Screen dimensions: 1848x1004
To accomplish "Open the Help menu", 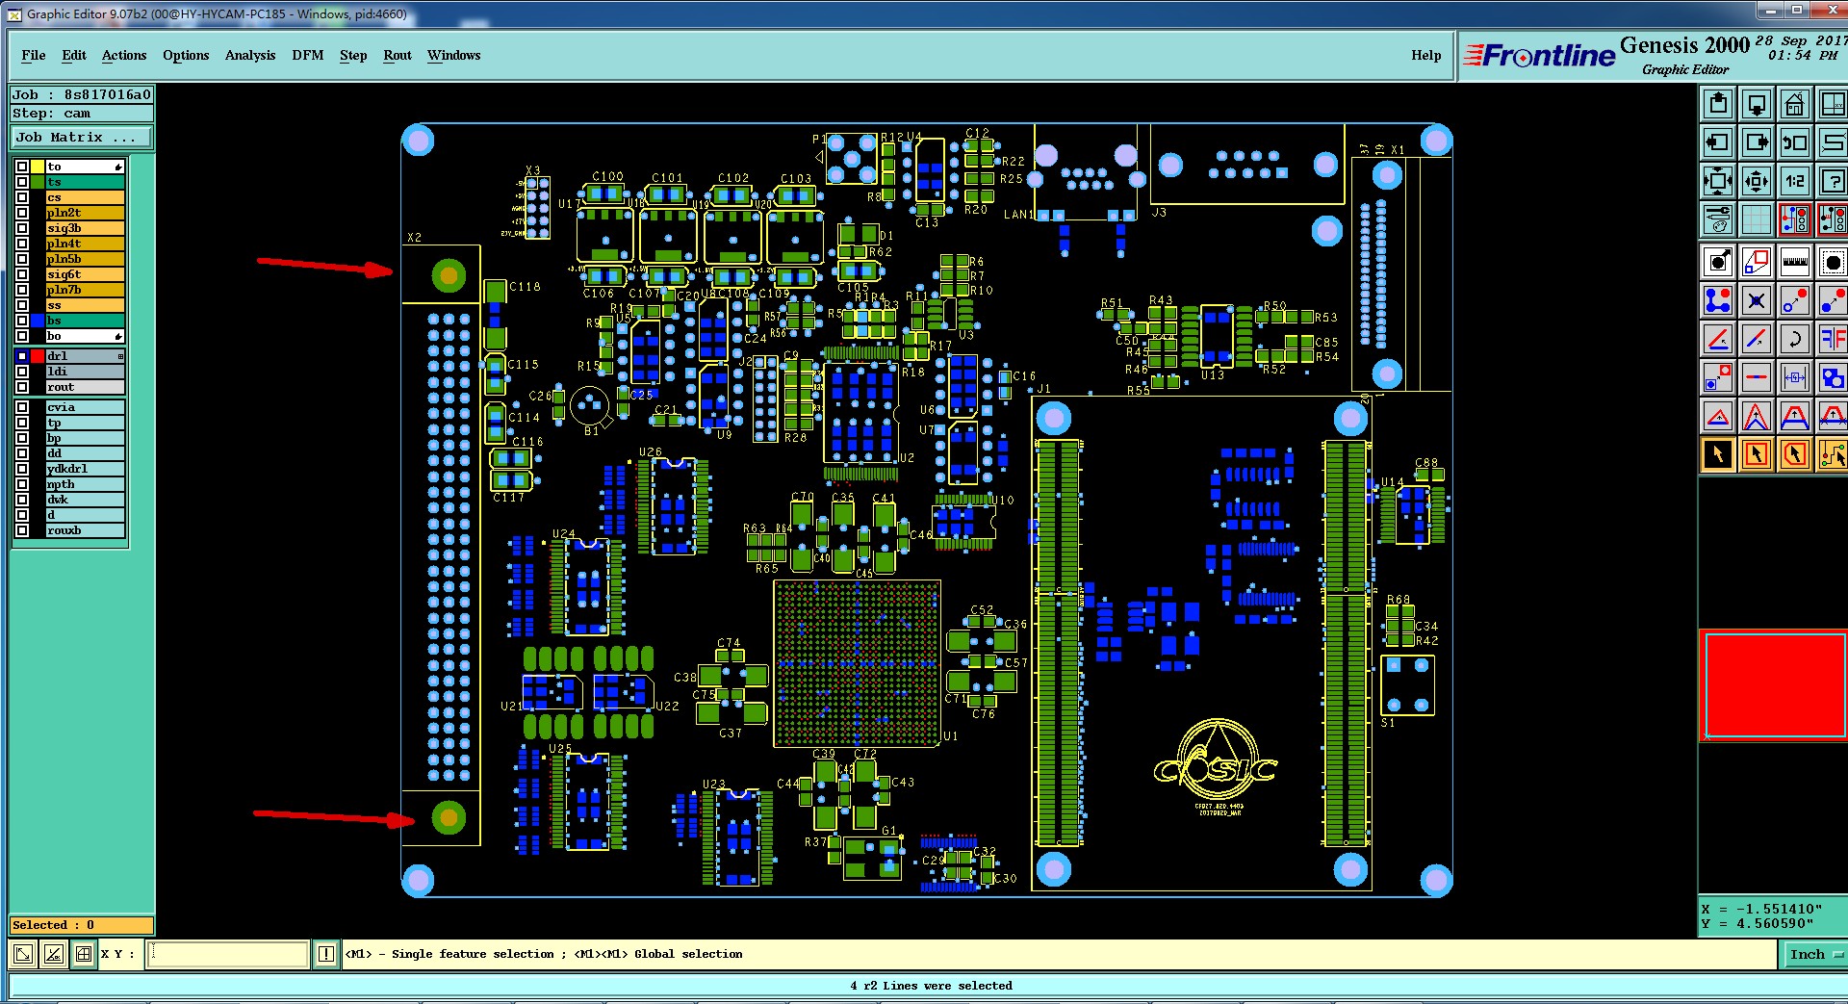I will [1426, 55].
